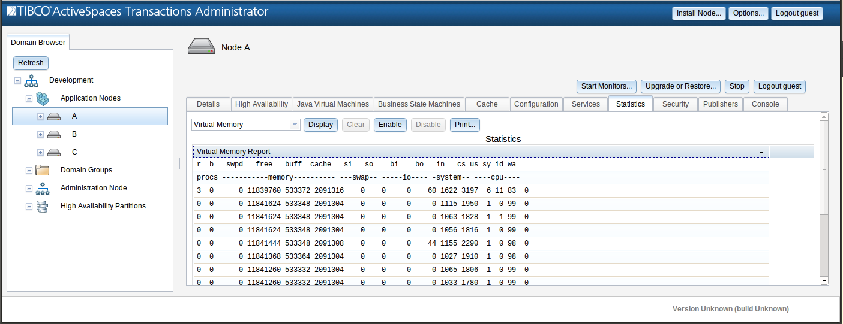This screenshot has height=324, width=843.
Task: Click the Version Unknown footer text
Action: pos(731,309)
